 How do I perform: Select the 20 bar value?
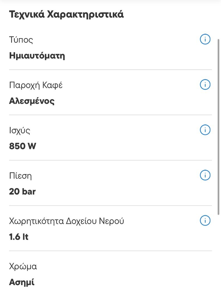22,191
